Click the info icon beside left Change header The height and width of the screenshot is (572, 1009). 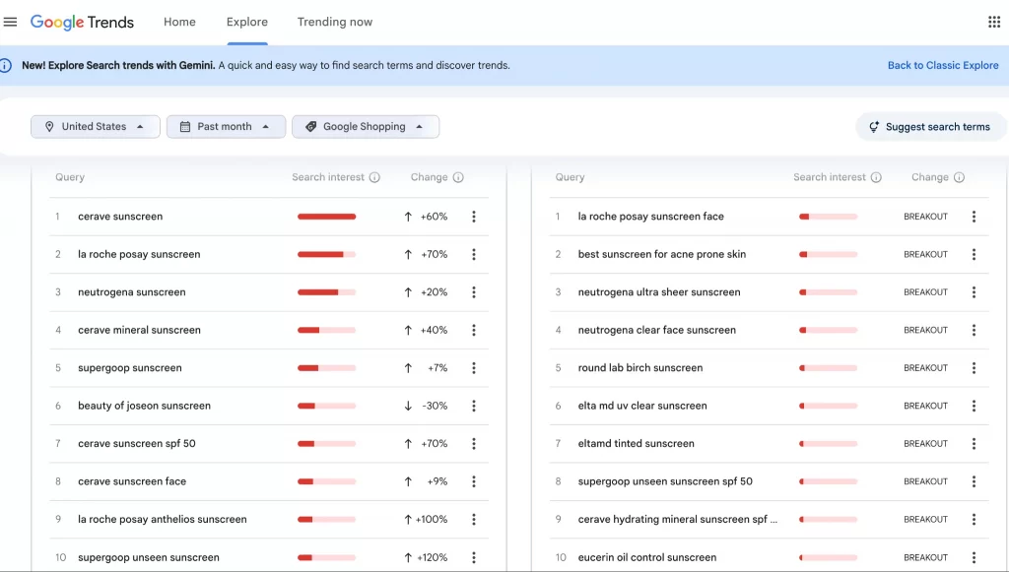[x=458, y=177]
